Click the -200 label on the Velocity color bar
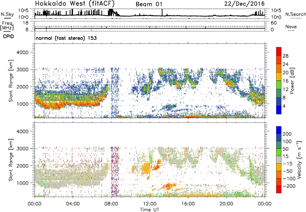 289,186
